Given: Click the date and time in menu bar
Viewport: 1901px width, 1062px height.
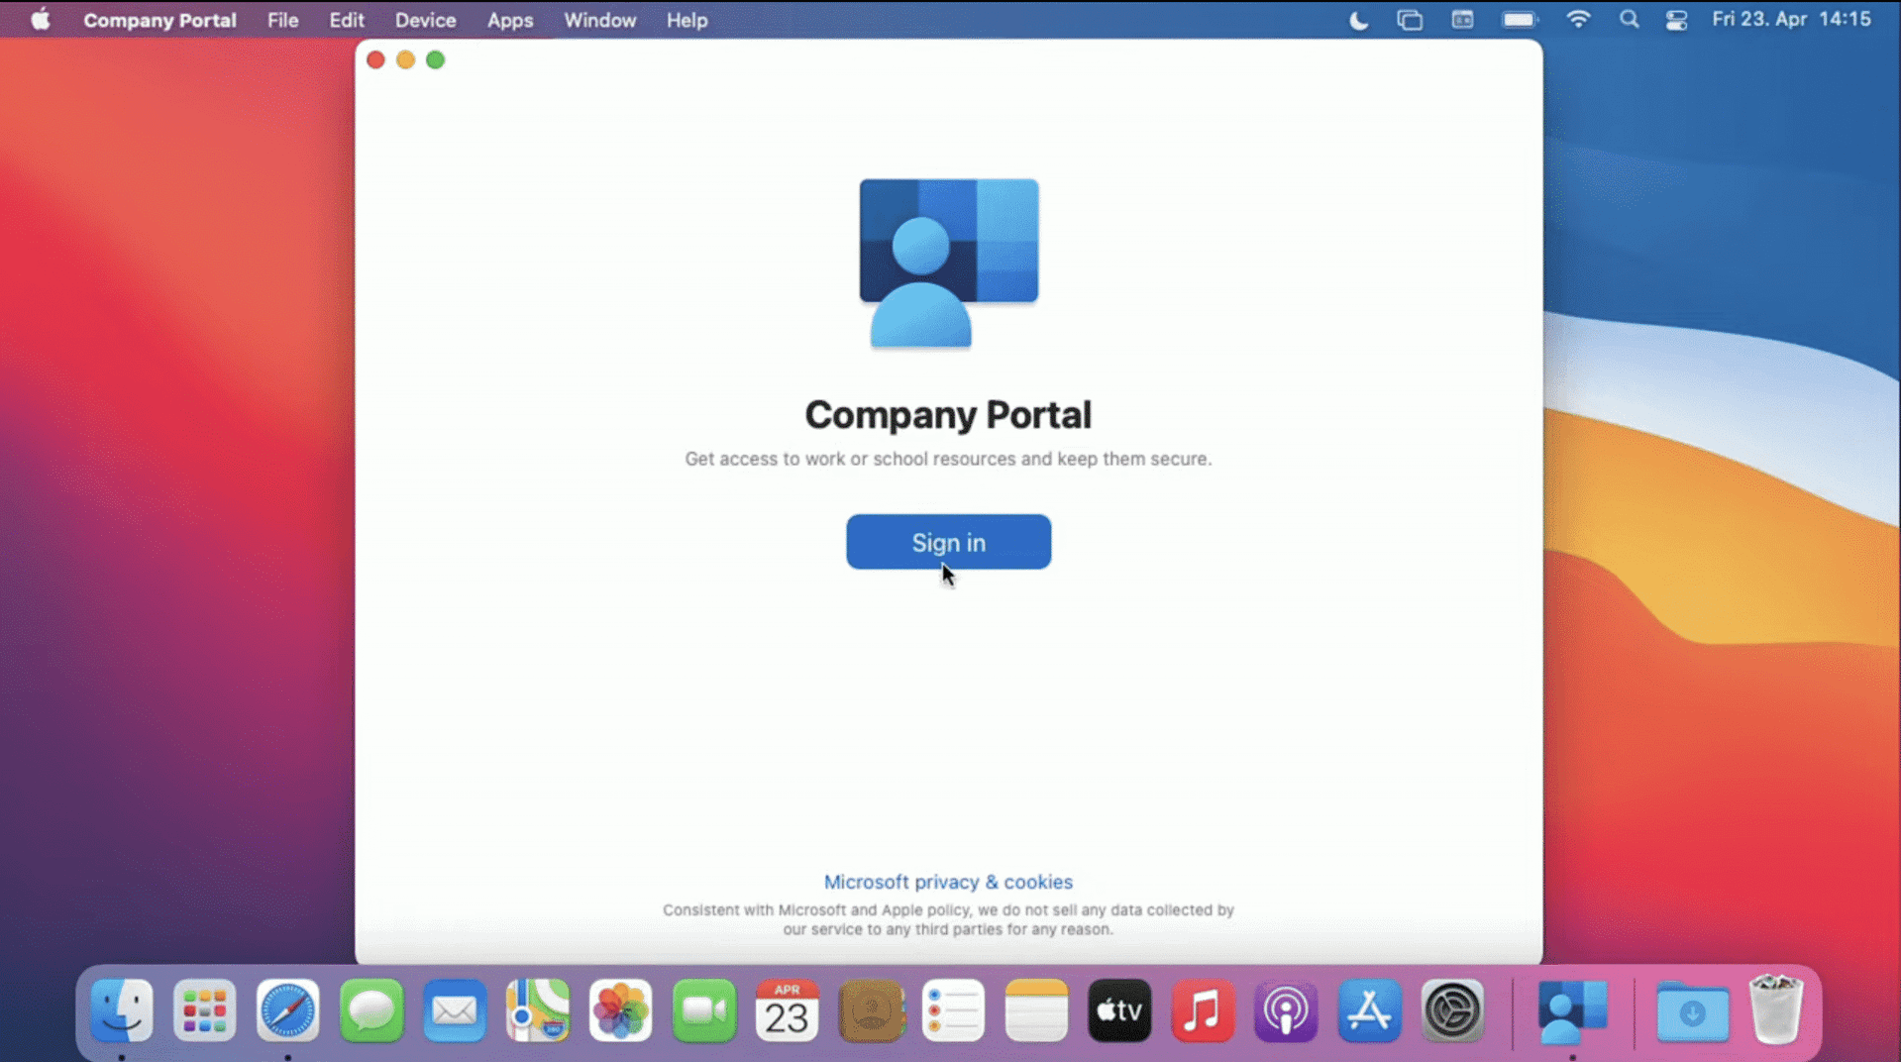Looking at the screenshot, I should point(1791,20).
